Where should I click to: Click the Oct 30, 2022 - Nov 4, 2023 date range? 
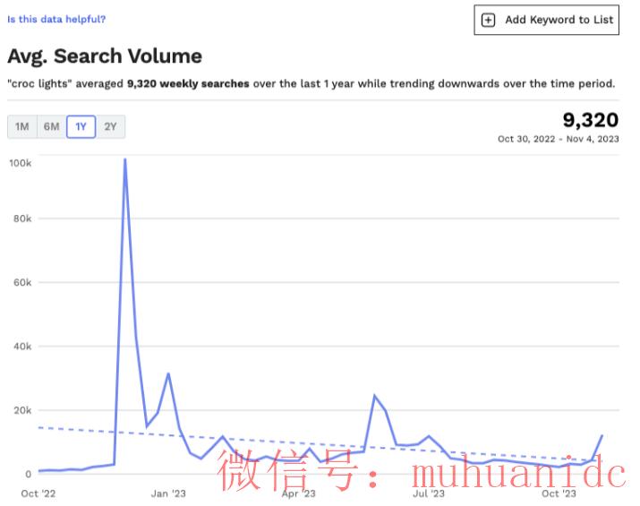[558, 139]
